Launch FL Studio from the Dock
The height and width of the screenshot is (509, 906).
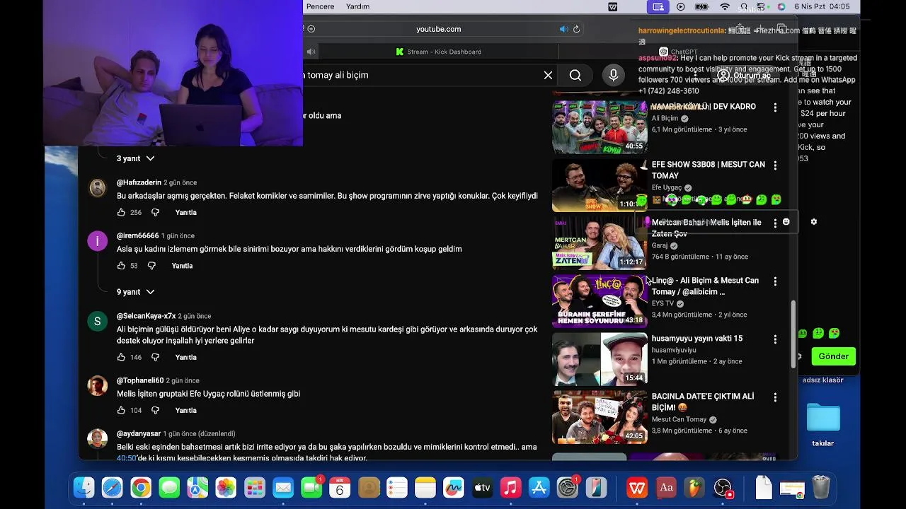click(694, 487)
